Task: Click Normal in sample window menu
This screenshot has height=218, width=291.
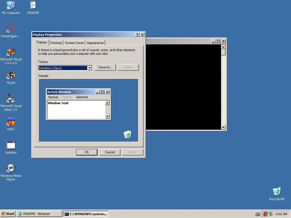Action: click(53, 97)
